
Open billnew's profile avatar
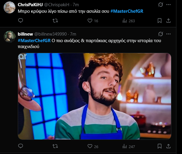(9, 36)
